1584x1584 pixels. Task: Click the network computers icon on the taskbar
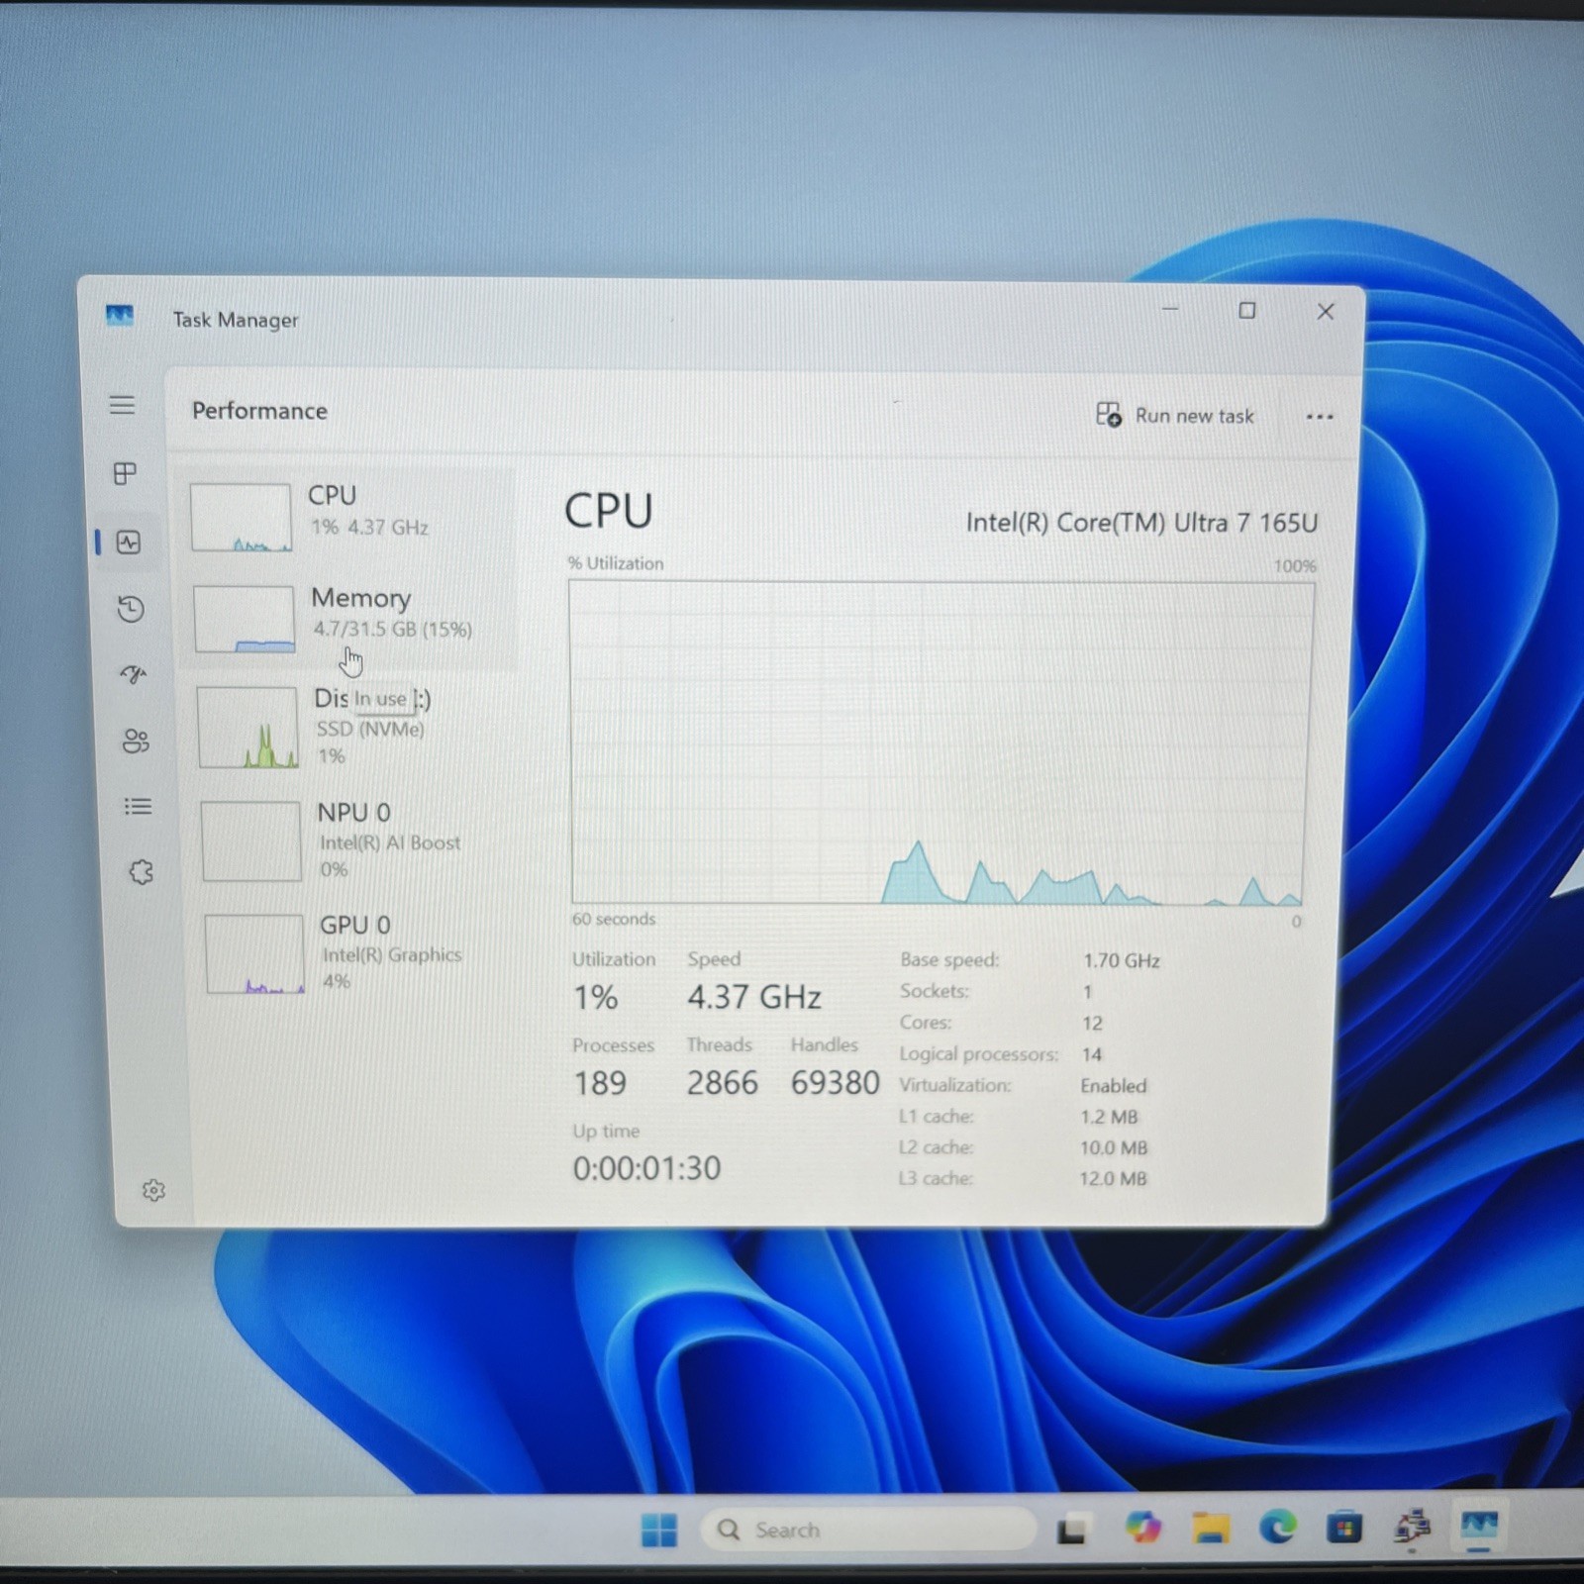1413,1528
